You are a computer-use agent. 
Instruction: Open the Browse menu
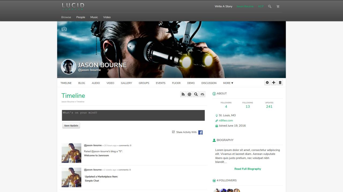click(x=66, y=17)
